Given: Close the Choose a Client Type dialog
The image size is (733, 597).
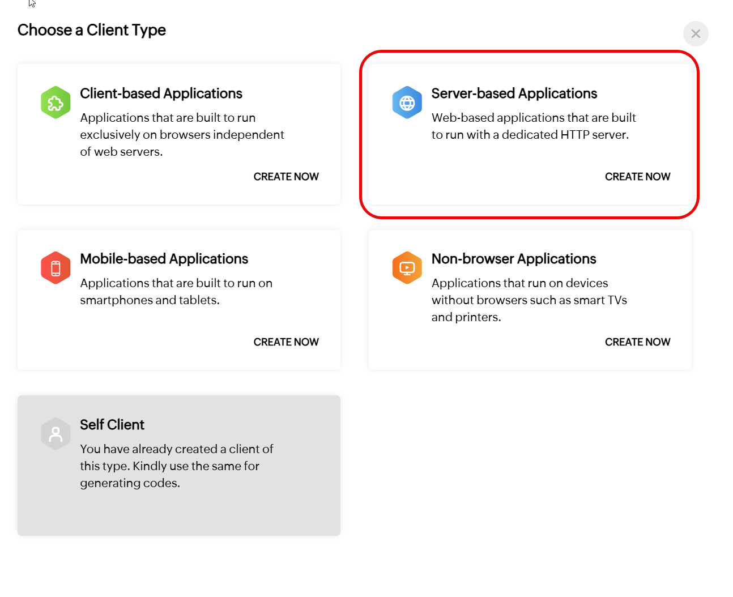Looking at the screenshot, I should point(696,34).
